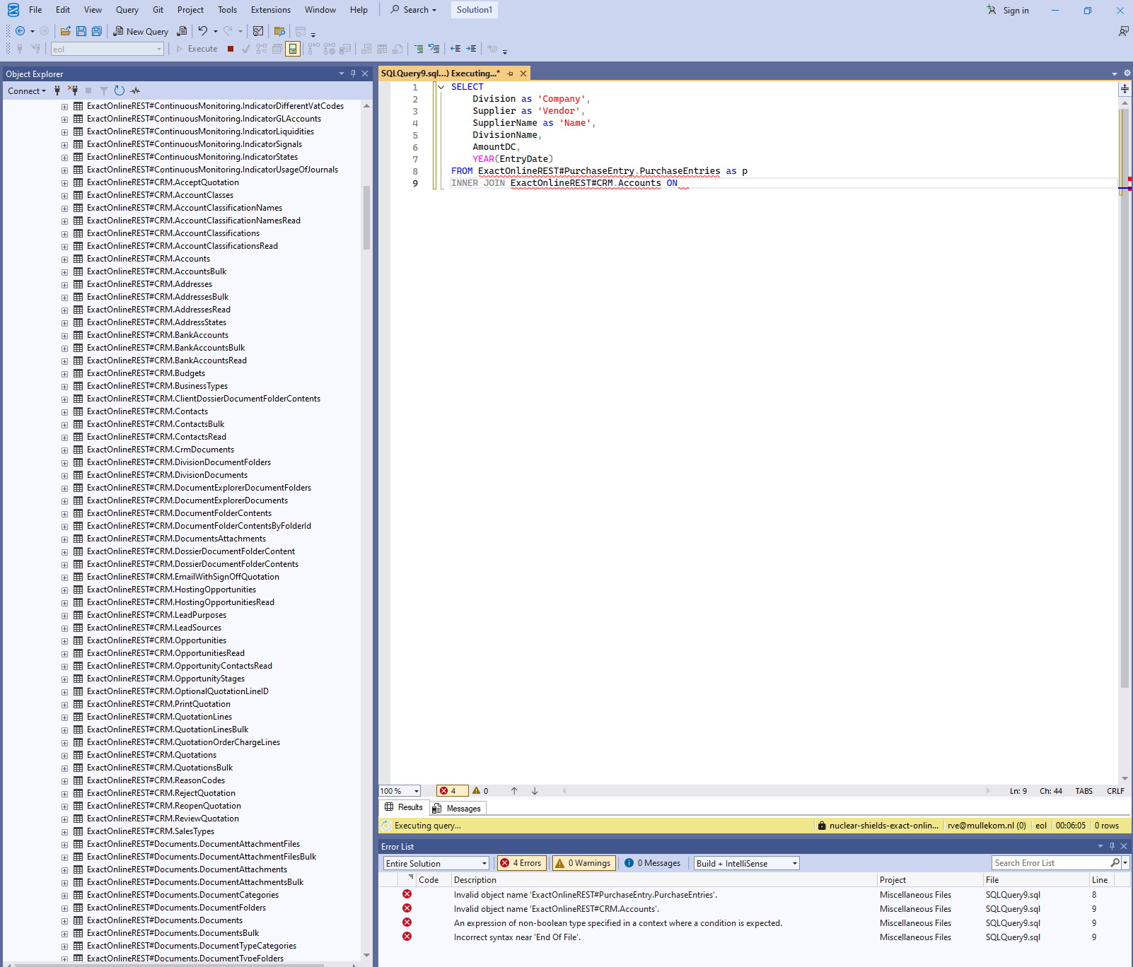Image resolution: width=1133 pixels, height=967 pixels.
Task: Open the Query menu
Action: 127,10
